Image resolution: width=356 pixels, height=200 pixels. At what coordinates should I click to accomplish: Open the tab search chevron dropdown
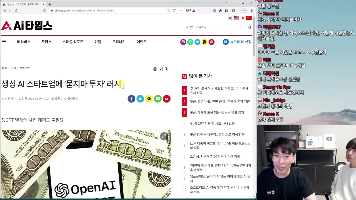[226, 3]
